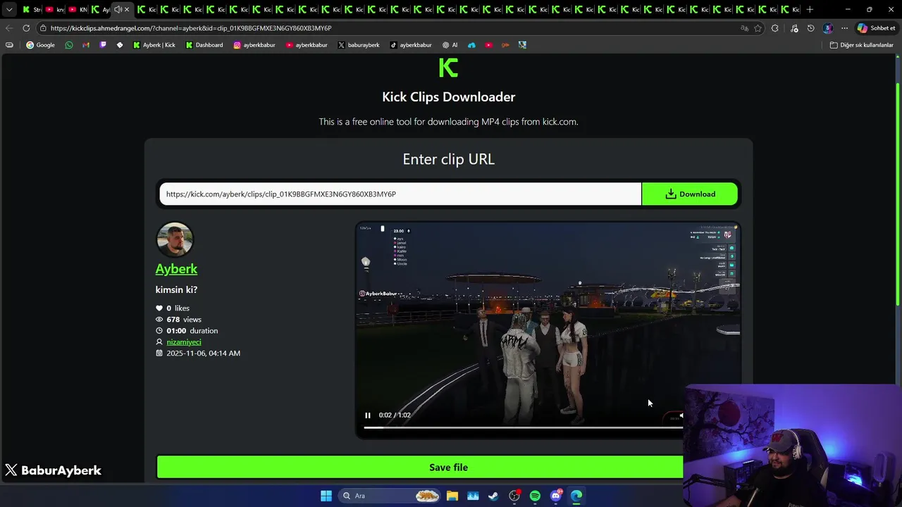Open the X baburayberk bookmark
Screen dimensions: 902x507
click(x=358, y=45)
